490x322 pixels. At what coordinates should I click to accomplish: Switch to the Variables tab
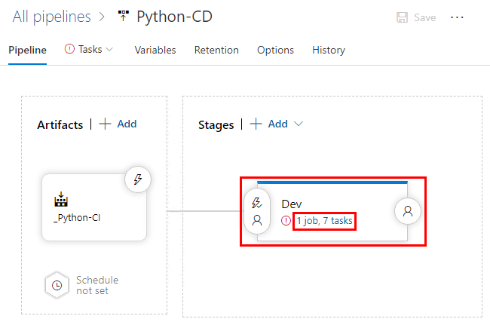point(155,50)
